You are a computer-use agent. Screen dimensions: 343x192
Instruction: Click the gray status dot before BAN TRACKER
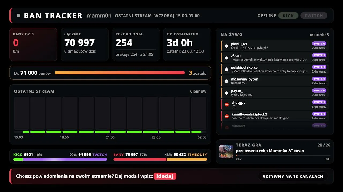pos(18,15)
